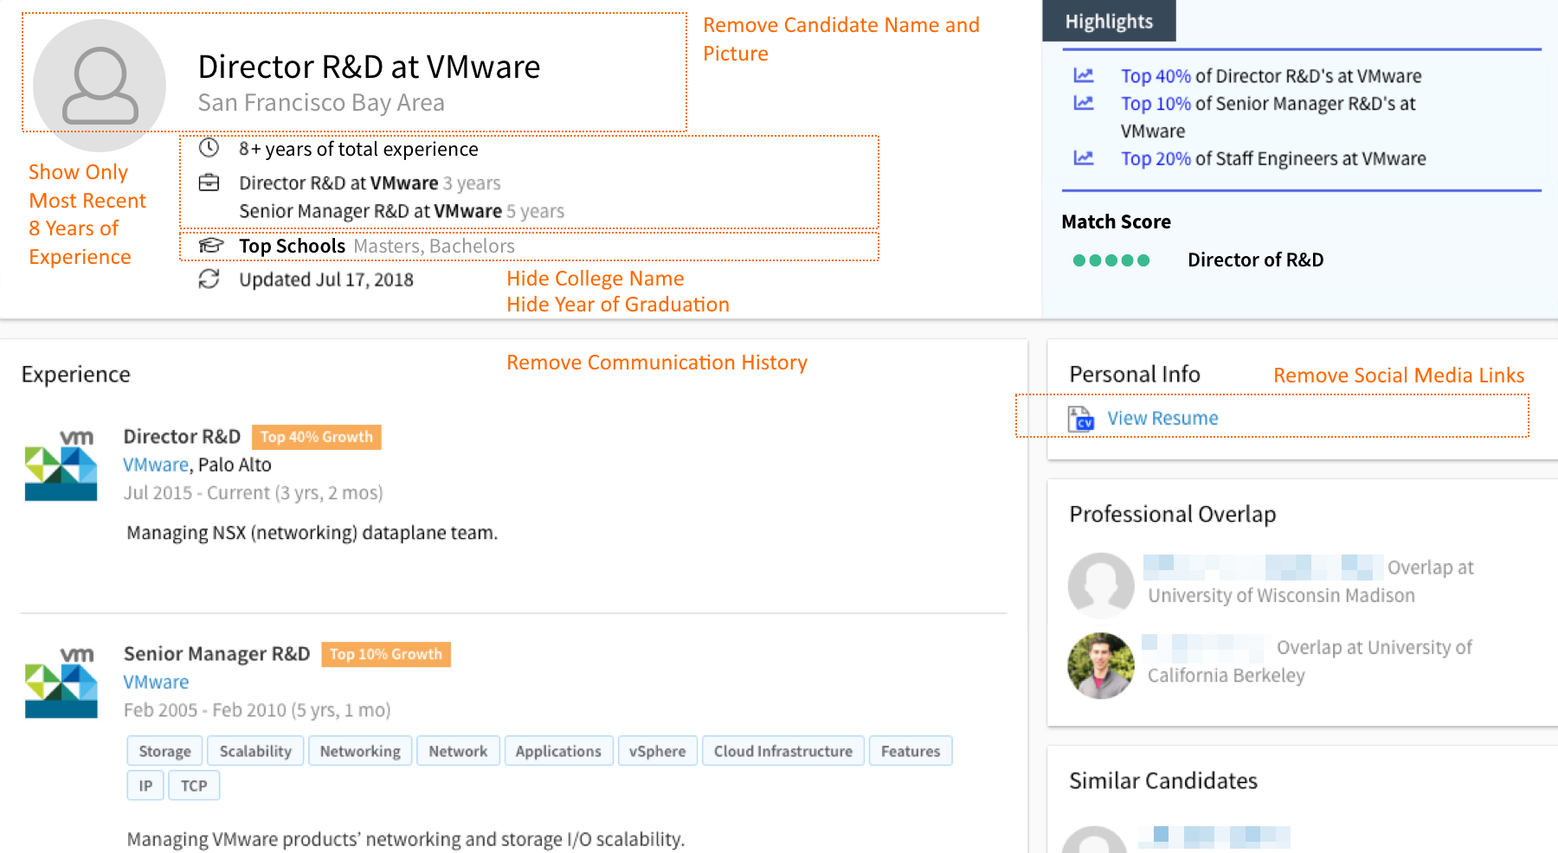Click the 8+ years of total experience line
1558x853 pixels.
(x=358, y=149)
